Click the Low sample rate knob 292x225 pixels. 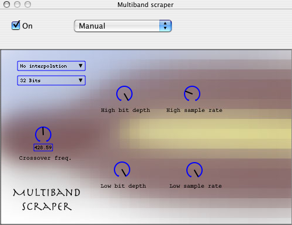(x=194, y=170)
